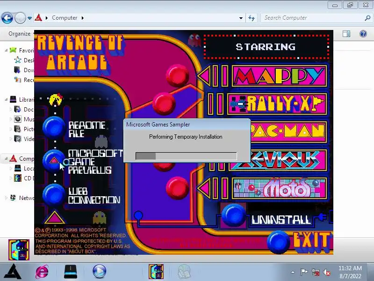Expand the arrow after Computer breadcrumb
374x281 pixels.
pyautogui.click(x=83, y=18)
